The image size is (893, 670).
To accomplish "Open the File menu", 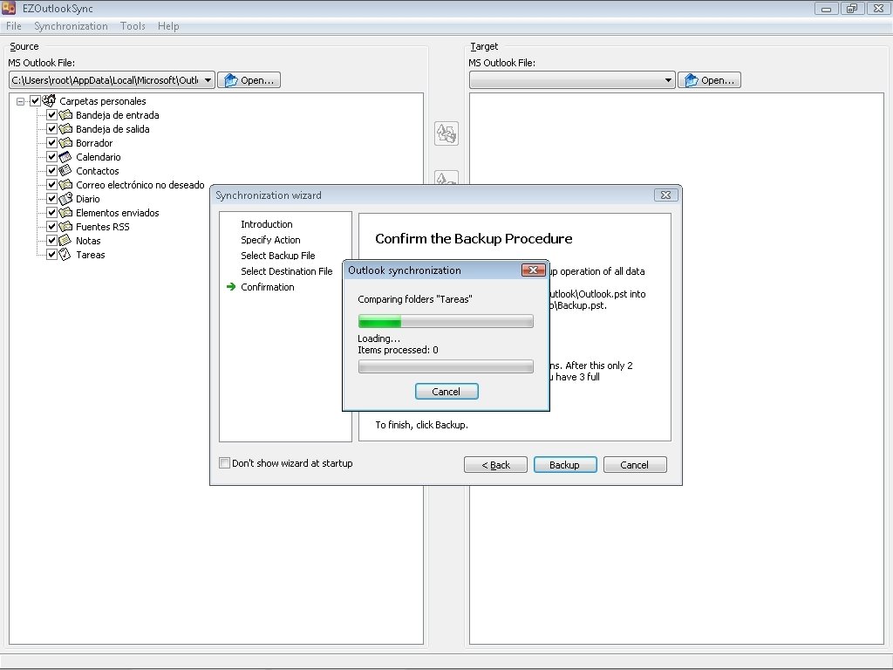I will coord(14,26).
